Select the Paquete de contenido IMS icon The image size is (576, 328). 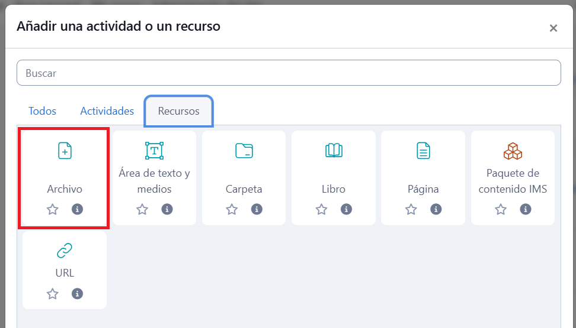pos(513,151)
